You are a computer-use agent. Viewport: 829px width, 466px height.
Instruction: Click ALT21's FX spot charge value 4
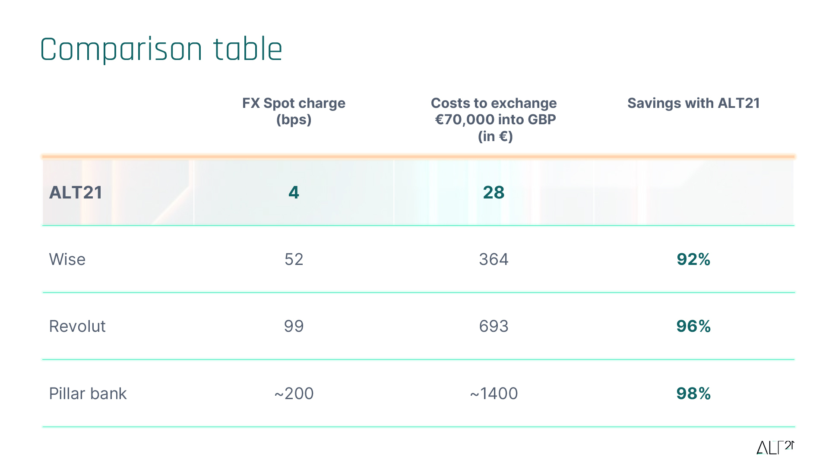tap(294, 192)
